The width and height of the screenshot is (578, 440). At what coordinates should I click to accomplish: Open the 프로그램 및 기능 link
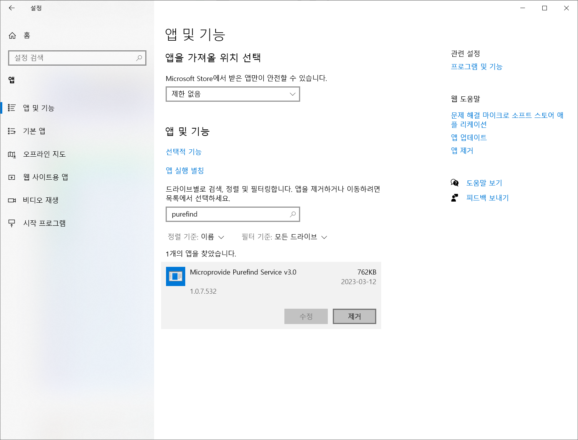[x=477, y=66]
